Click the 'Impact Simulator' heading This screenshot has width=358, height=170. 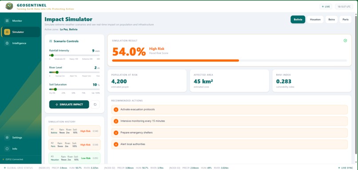68,20
